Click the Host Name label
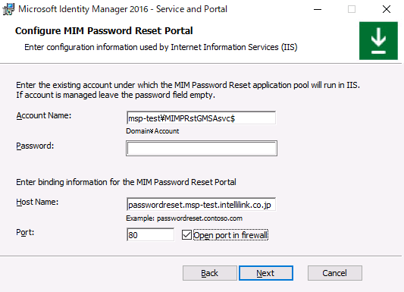The height and width of the screenshot is (292, 404). coord(37,202)
